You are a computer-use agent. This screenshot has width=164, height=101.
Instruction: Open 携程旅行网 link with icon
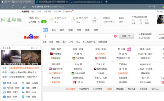coord(123,58)
